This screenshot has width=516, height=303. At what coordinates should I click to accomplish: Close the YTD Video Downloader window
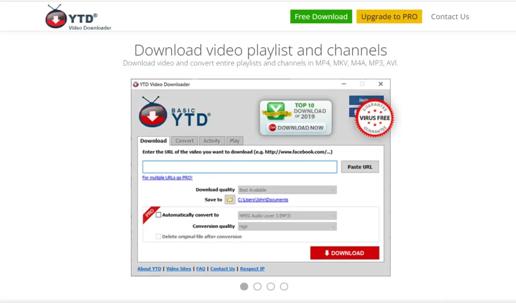coord(381,84)
